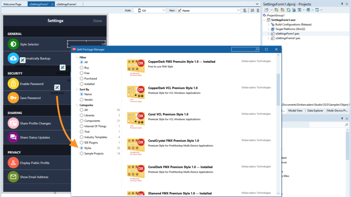Image resolution: width=351 pixels, height=197 pixels.
Task: Collapse the Filter section
Action: (x=77, y=57)
